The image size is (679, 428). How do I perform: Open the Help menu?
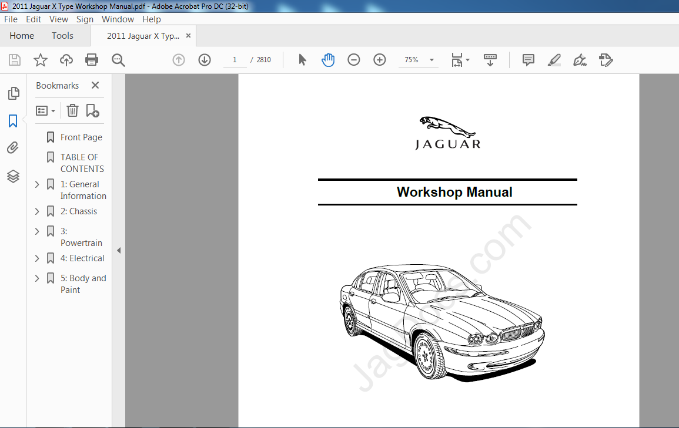pos(152,19)
